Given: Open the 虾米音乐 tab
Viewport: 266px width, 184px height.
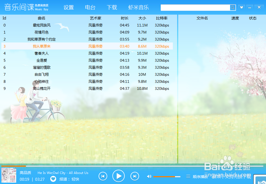Looking at the screenshot, I should coord(139,7).
